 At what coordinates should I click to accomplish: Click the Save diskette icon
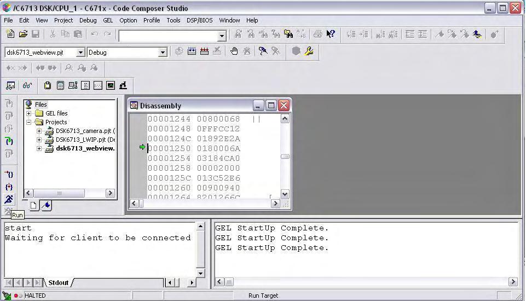click(x=36, y=34)
